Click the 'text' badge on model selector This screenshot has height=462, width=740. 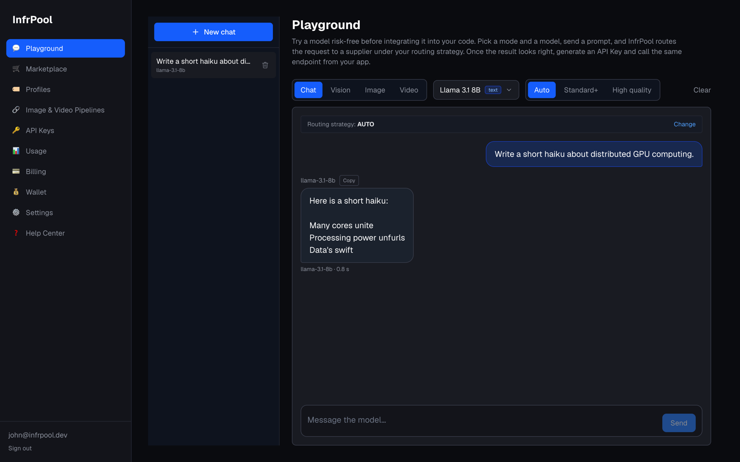493,90
